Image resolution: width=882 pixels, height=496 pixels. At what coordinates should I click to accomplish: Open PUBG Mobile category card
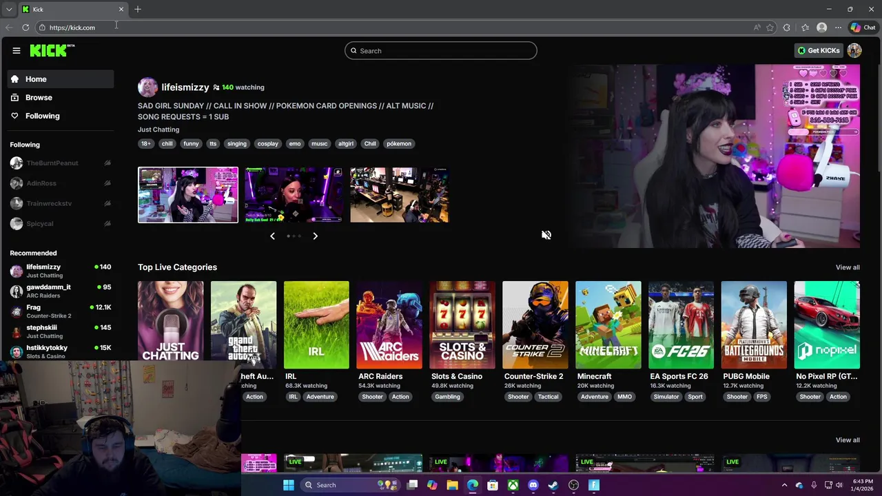tap(754, 325)
